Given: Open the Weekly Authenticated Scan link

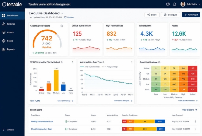Looking at the screenshot, I should tap(42, 122).
